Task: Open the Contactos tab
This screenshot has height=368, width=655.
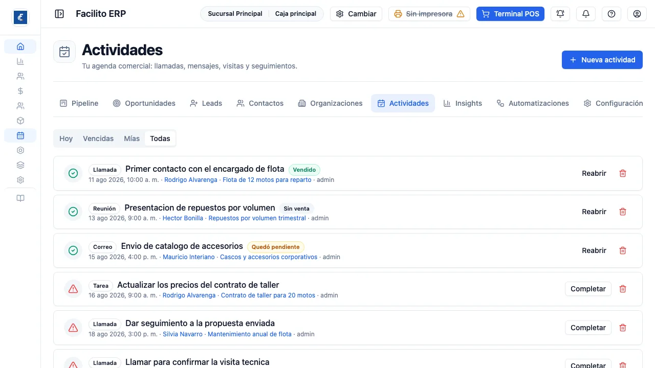Action: pyautogui.click(x=260, y=103)
